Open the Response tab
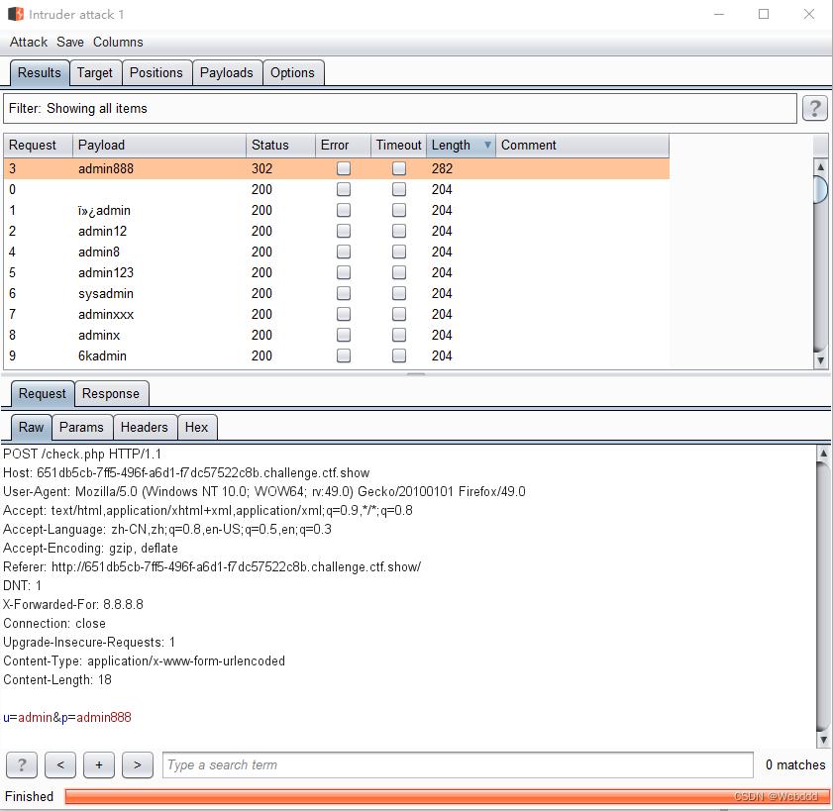 coord(111,393)
